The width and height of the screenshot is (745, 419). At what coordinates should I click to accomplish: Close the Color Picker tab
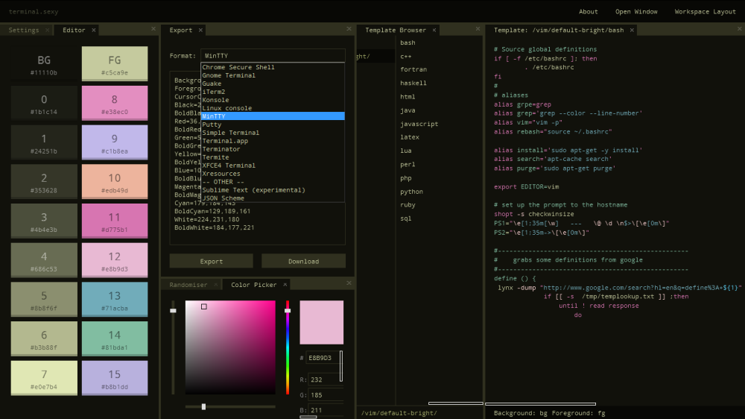pyautogui.click(x=285, y=284)
